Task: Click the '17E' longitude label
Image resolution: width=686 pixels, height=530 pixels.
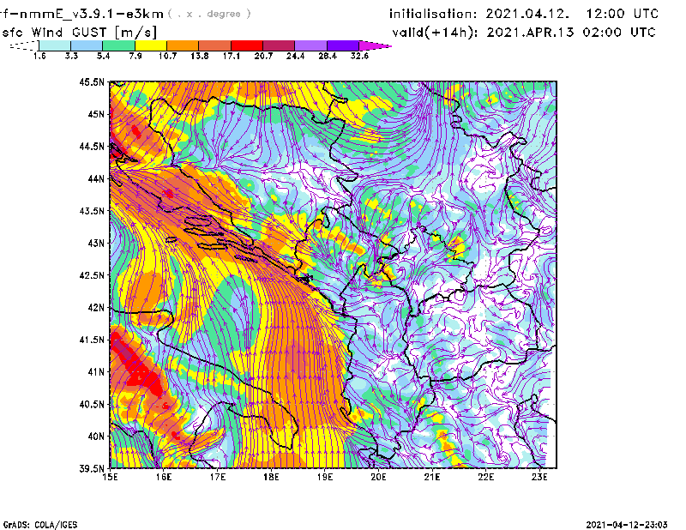Action: tap(217, 477)
